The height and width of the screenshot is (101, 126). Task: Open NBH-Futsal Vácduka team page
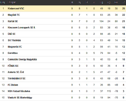[19, 91]
